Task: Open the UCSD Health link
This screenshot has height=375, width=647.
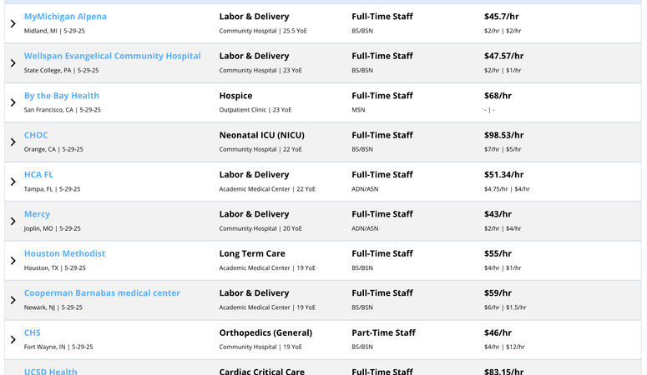Action: (50, 371)
